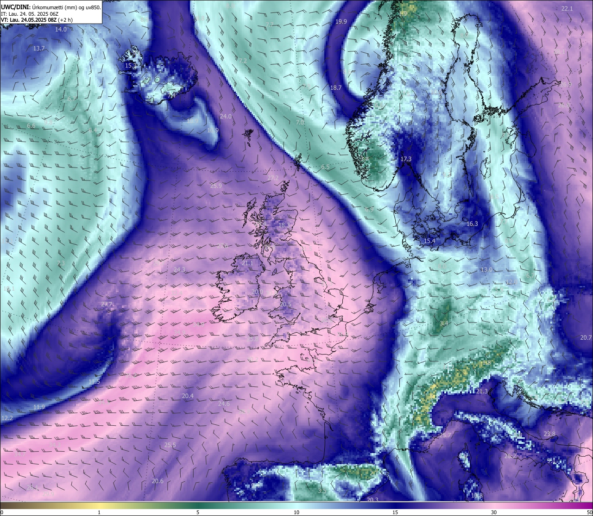Click the map value 24.0 southeast of Iceland

click(226, 116)
